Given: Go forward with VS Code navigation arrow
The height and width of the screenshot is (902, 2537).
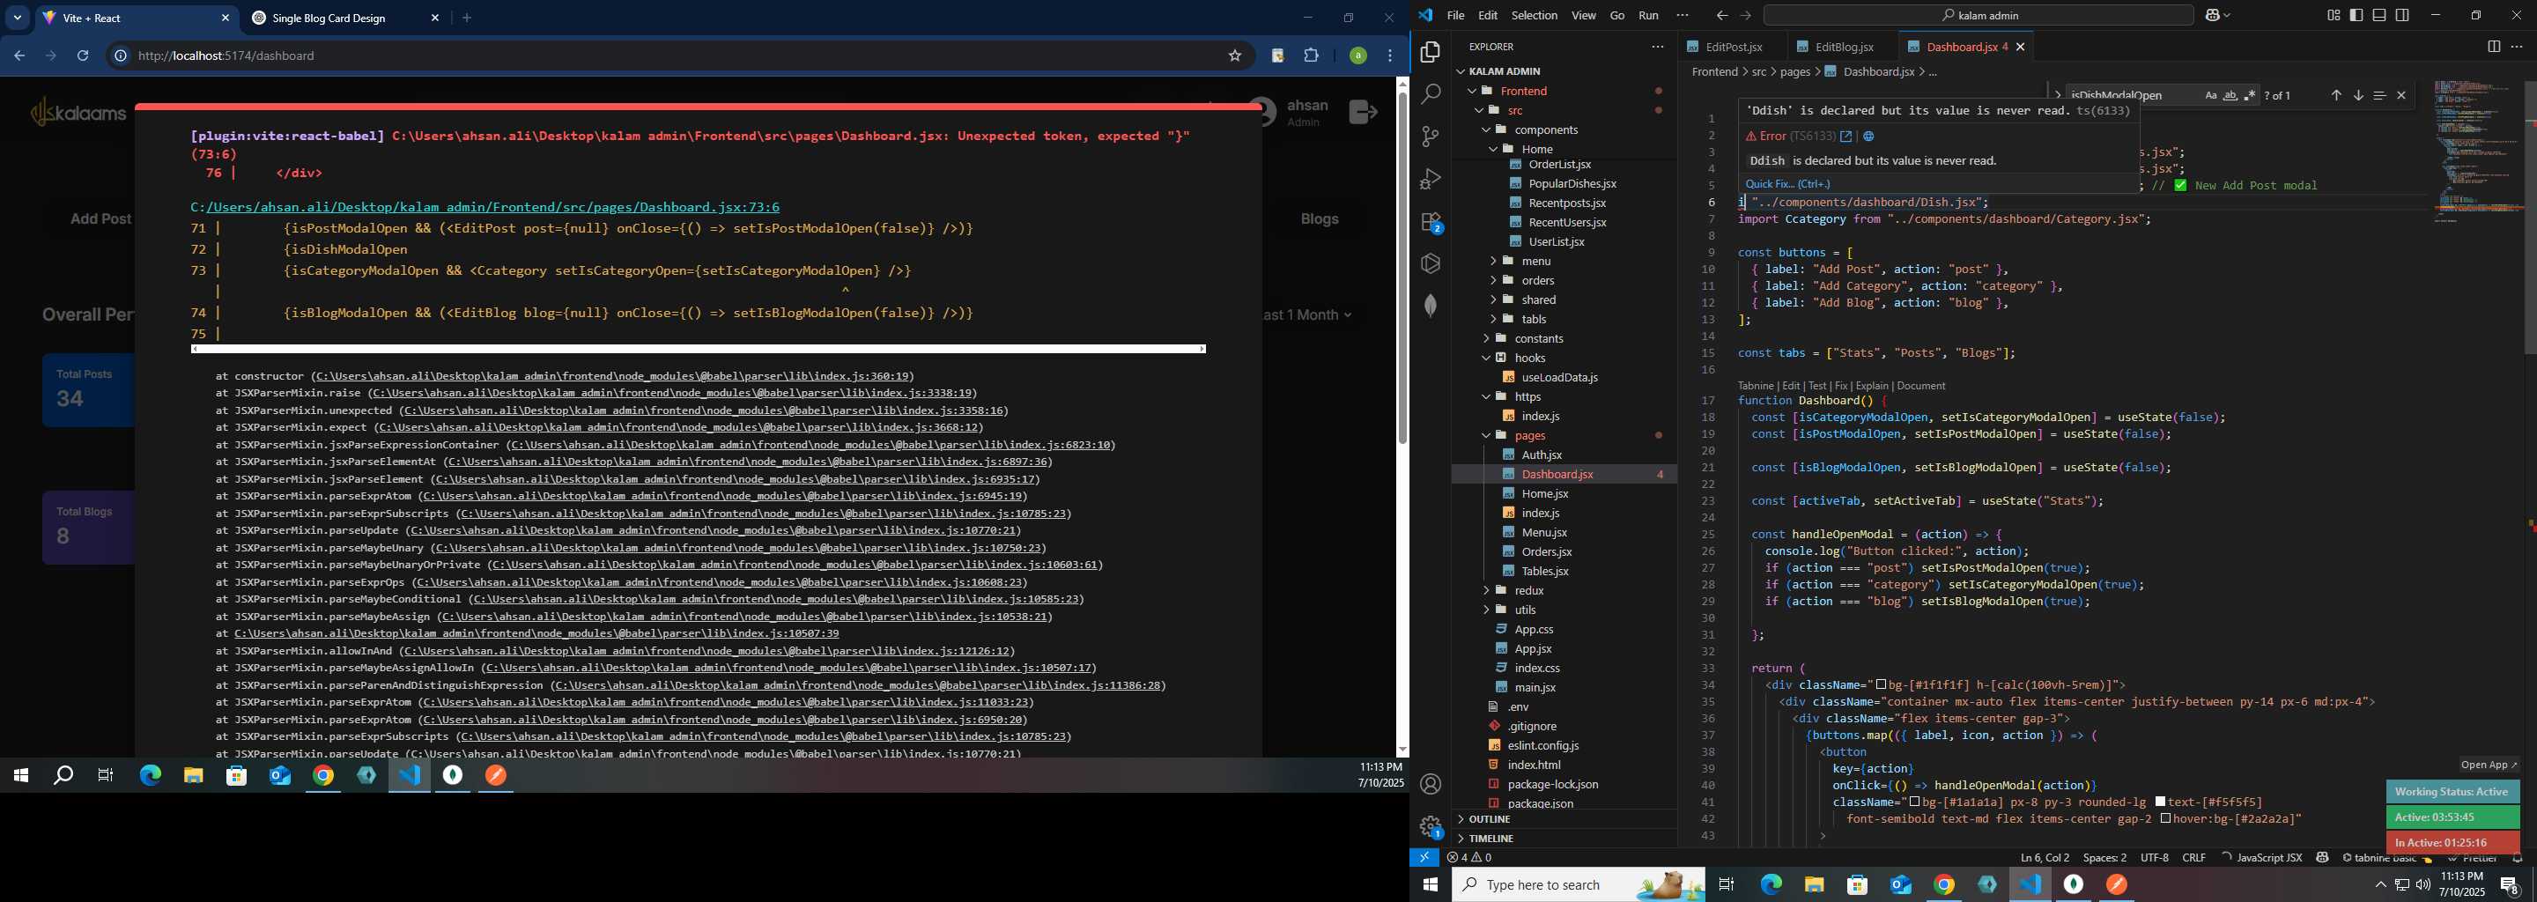Looking at the screenshot, I should (1745, 15).
